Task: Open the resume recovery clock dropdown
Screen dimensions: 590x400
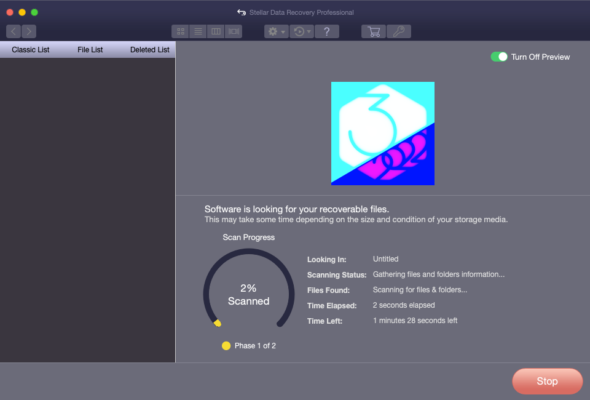Action: click(302, 31)
